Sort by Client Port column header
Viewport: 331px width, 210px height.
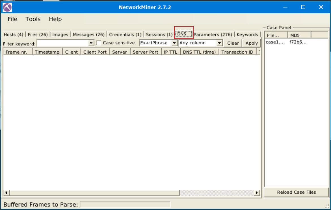coord(95,52)
